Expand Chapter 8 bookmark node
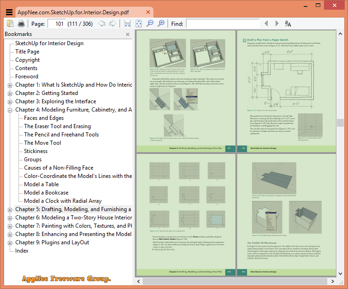The image size is (348, 289). coord(10,235)
